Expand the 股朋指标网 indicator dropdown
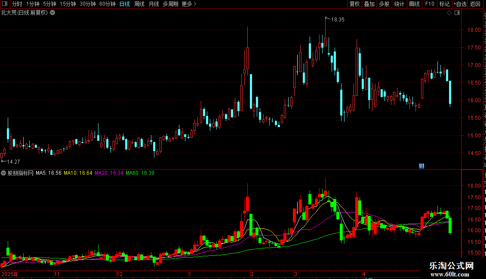Screen dimensions: 486x279 pyautogui.click(x=3, y=173)
